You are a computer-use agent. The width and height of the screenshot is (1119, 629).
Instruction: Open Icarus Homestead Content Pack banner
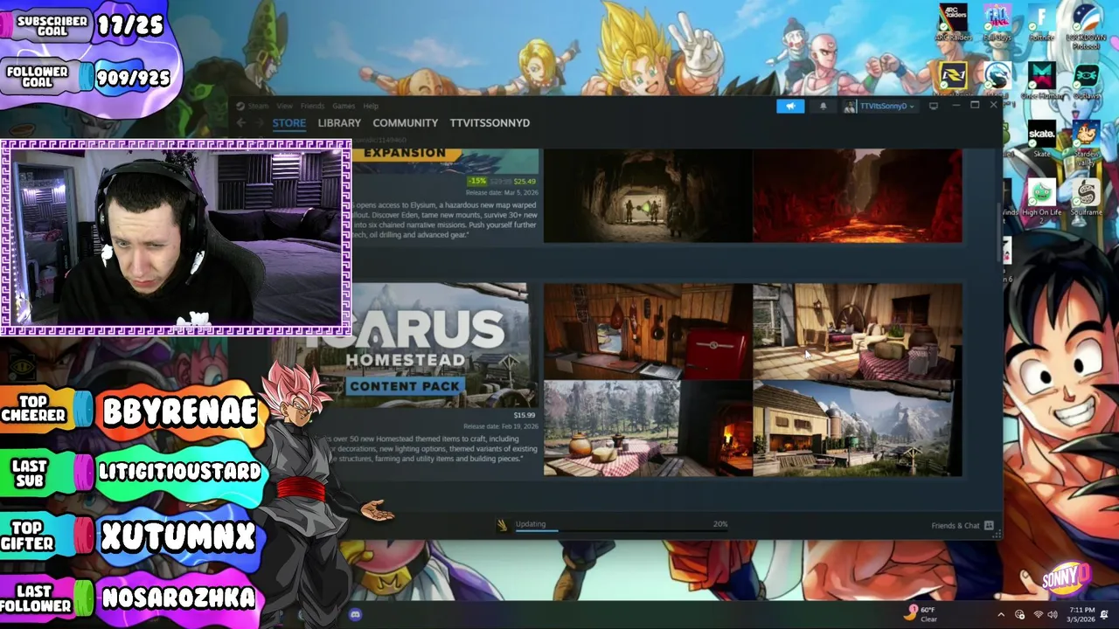pyautogui.click(x=440, y=345)
